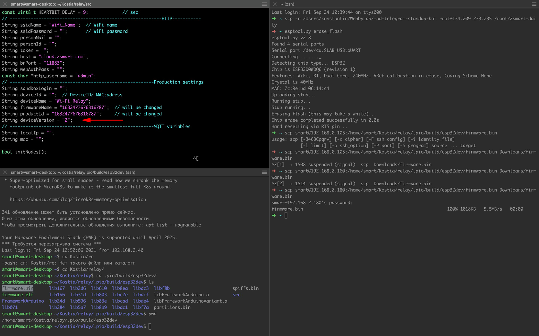Viewport: 539px width, 336px height.
Task: Click the '100% 1018KB' transfer progress text
Action: point(461,209)
